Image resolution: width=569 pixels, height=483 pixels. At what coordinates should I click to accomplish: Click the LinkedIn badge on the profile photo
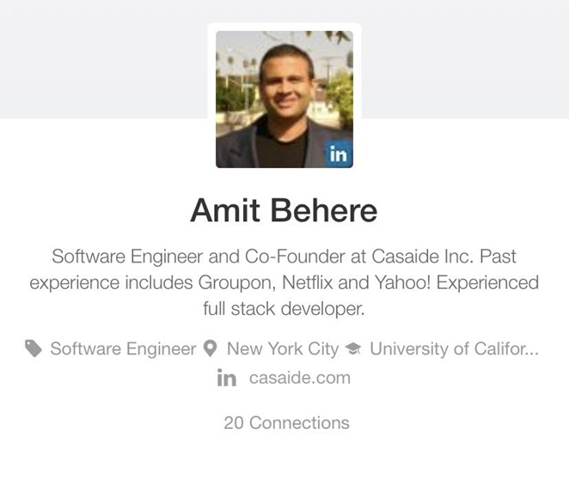click(340, 154)
